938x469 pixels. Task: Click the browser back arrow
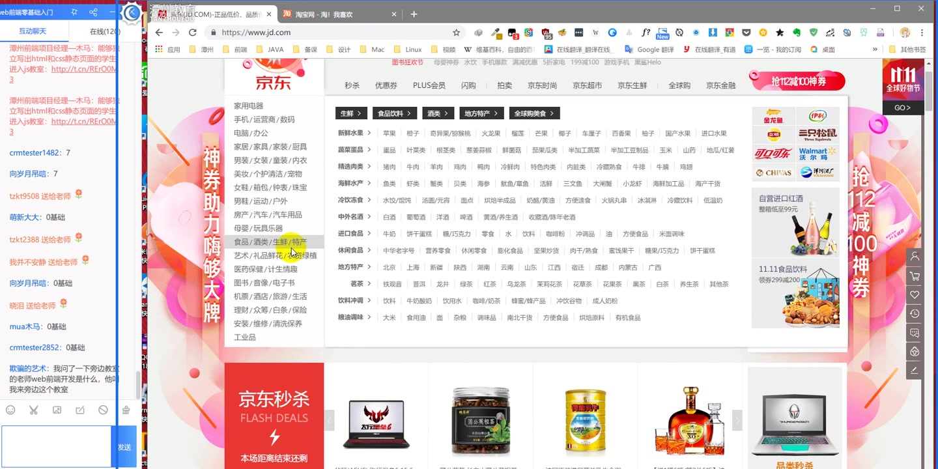tap(159, 33)
